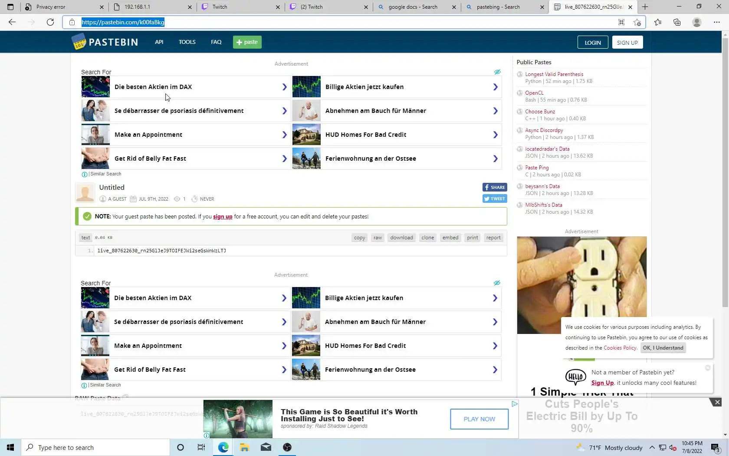The width and height of the screenshot is (729, 456).
Task: Tweet this paste
Action: click(495, 198)
